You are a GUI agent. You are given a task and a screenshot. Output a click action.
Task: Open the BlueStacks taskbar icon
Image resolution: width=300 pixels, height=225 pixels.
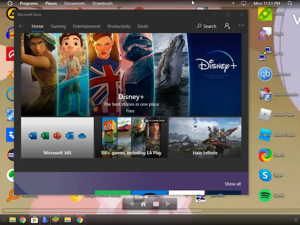56,220
